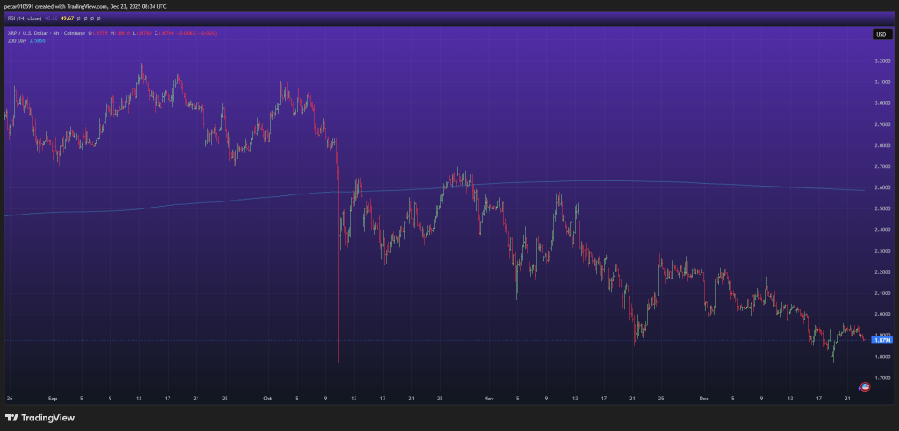Viewport: 899px width, 431px height.
Task: Select the 200 Day moving average label
Action: (x=16, y=40)
